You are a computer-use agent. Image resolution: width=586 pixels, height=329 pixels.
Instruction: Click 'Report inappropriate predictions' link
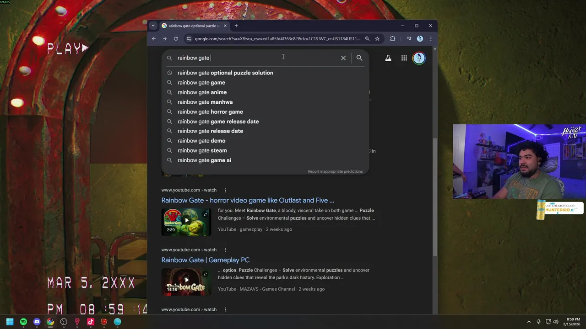point(335,171)
